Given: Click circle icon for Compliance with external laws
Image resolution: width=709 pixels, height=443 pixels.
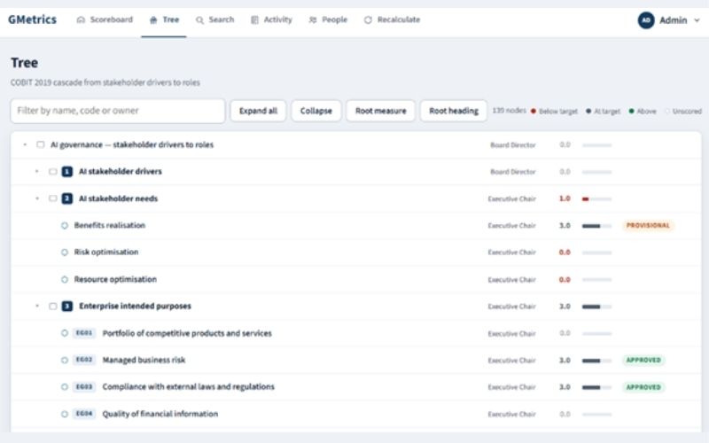Looking at the screenshot, I should (x=65, y=387).
